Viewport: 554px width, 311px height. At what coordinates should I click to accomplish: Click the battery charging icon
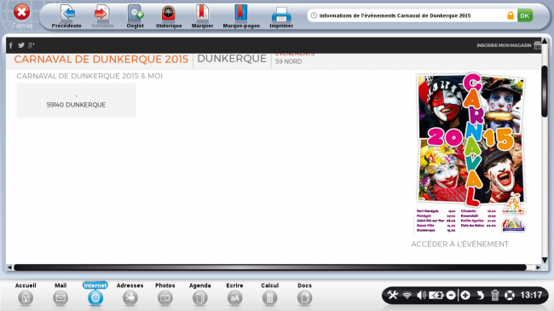pyautogui.click(x=436, y=295)
